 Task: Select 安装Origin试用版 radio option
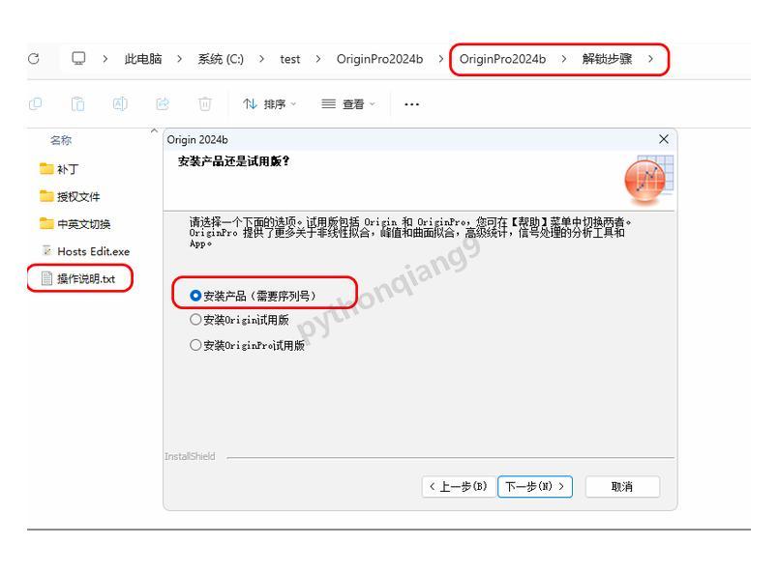tap(195, 320)
